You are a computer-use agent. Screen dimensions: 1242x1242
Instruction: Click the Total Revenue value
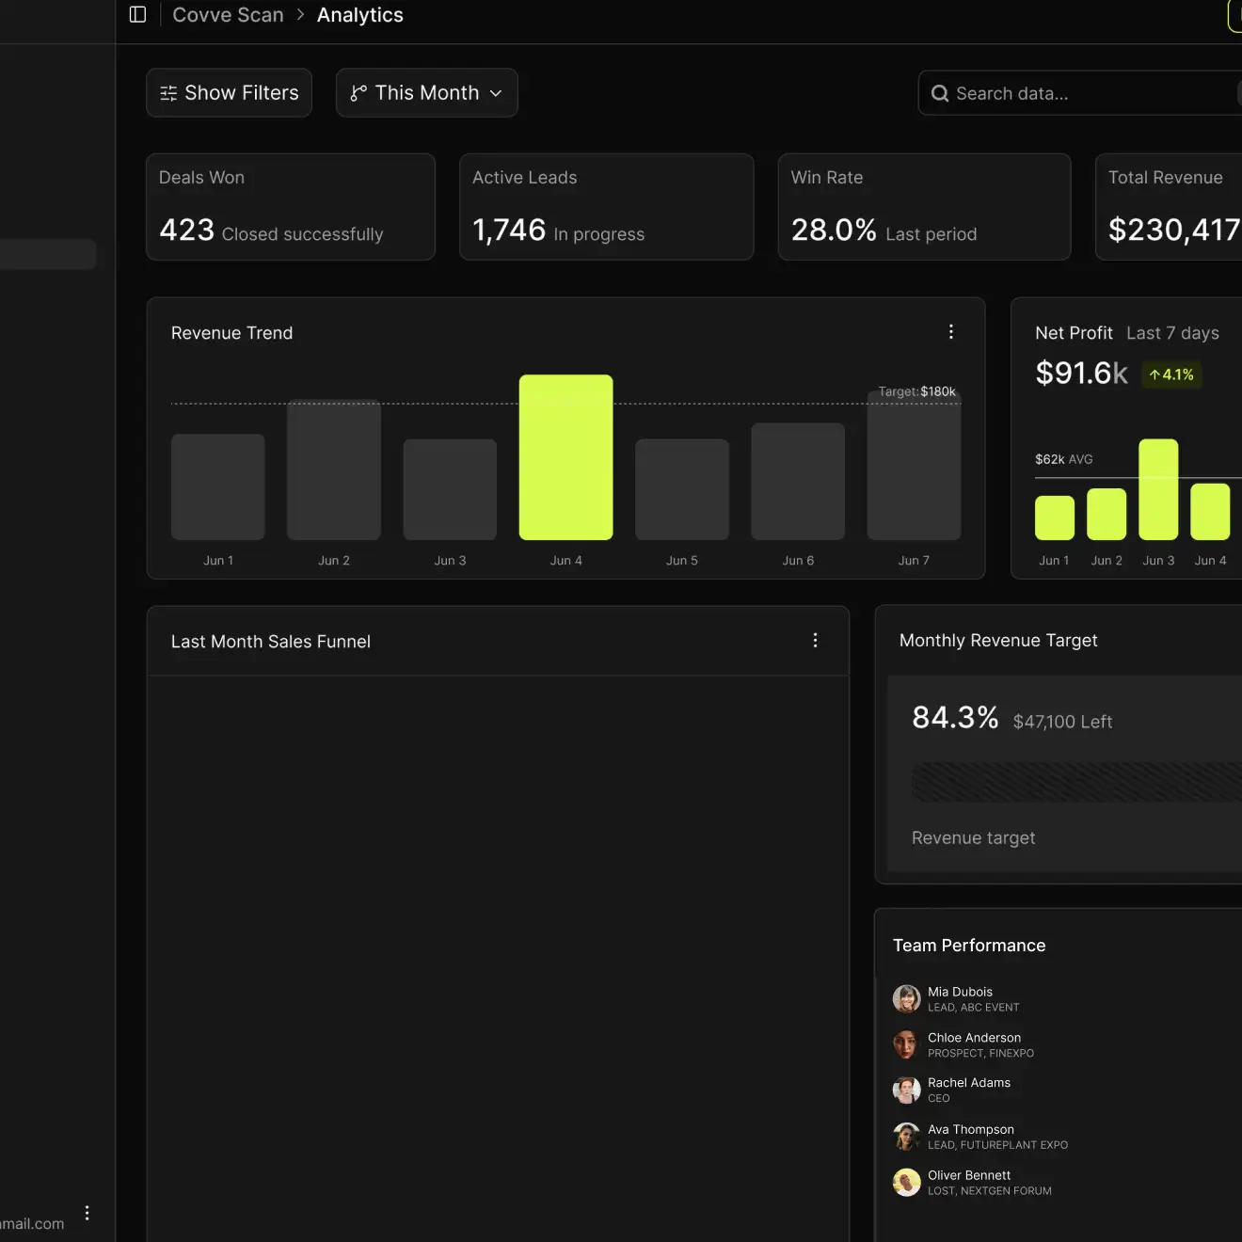[x=1174, y=230]
